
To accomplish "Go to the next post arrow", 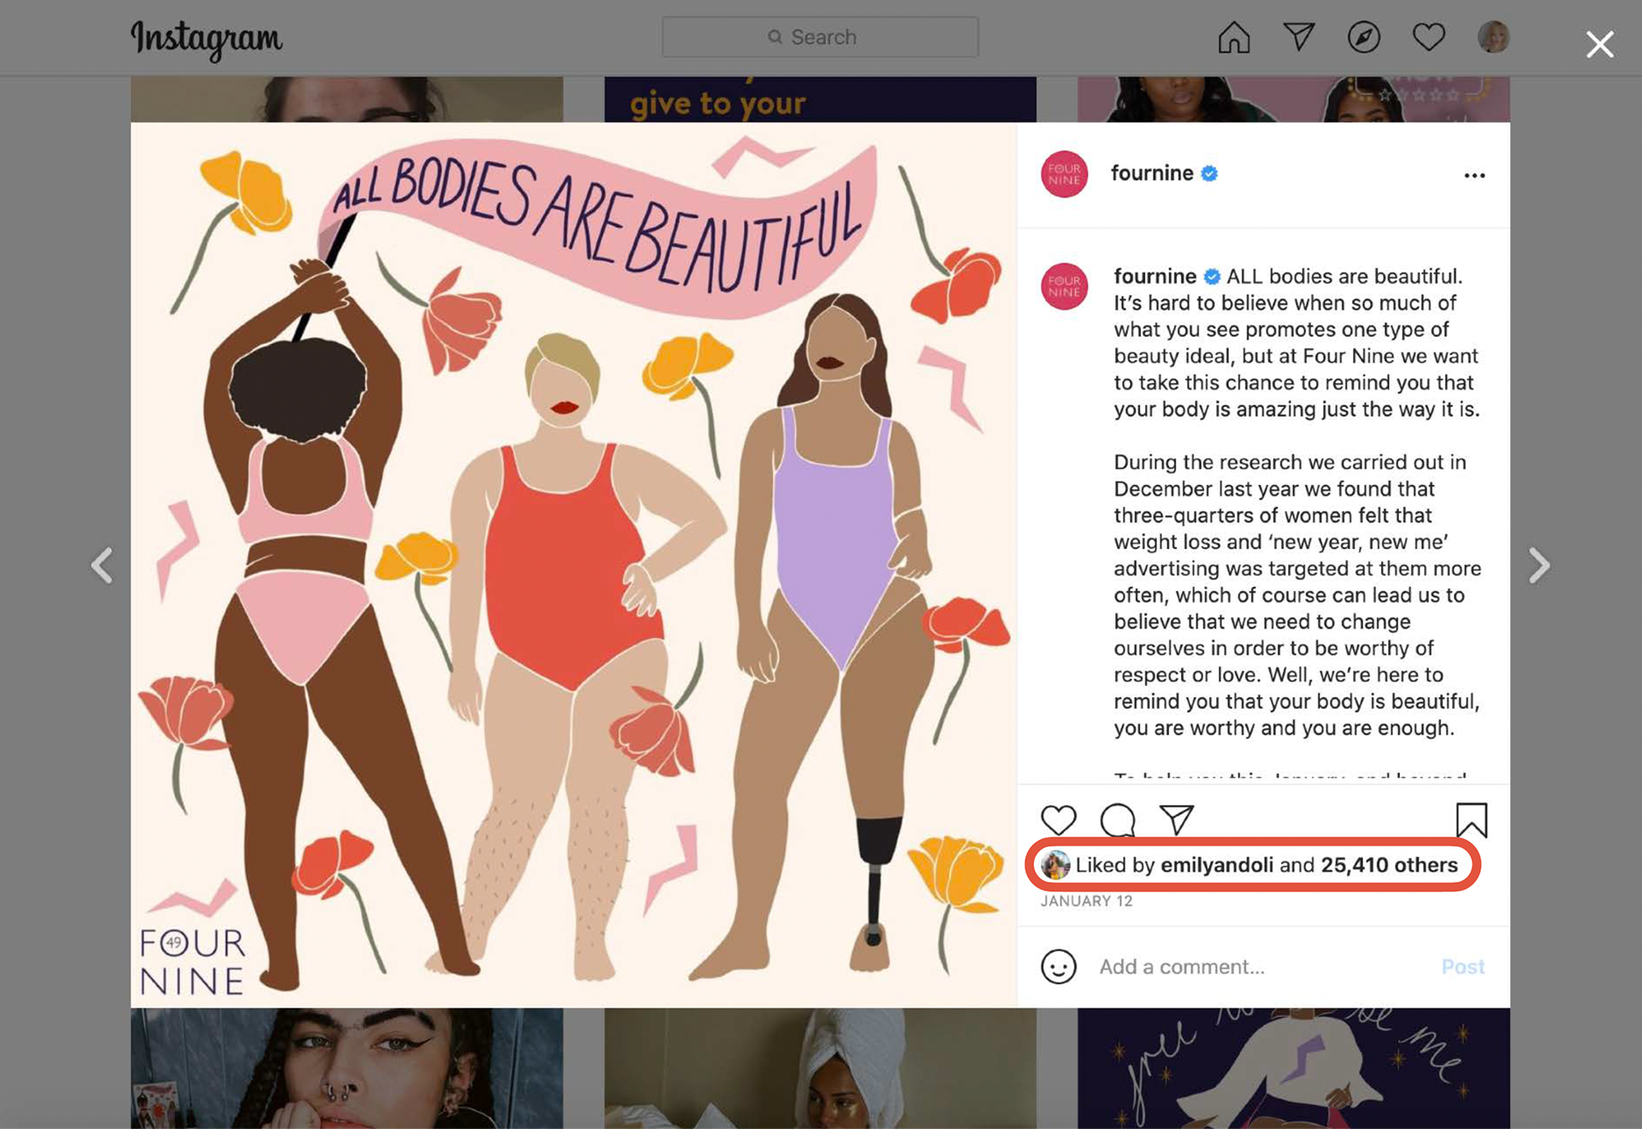I will pyautogui.click(x=1539, y=565).
